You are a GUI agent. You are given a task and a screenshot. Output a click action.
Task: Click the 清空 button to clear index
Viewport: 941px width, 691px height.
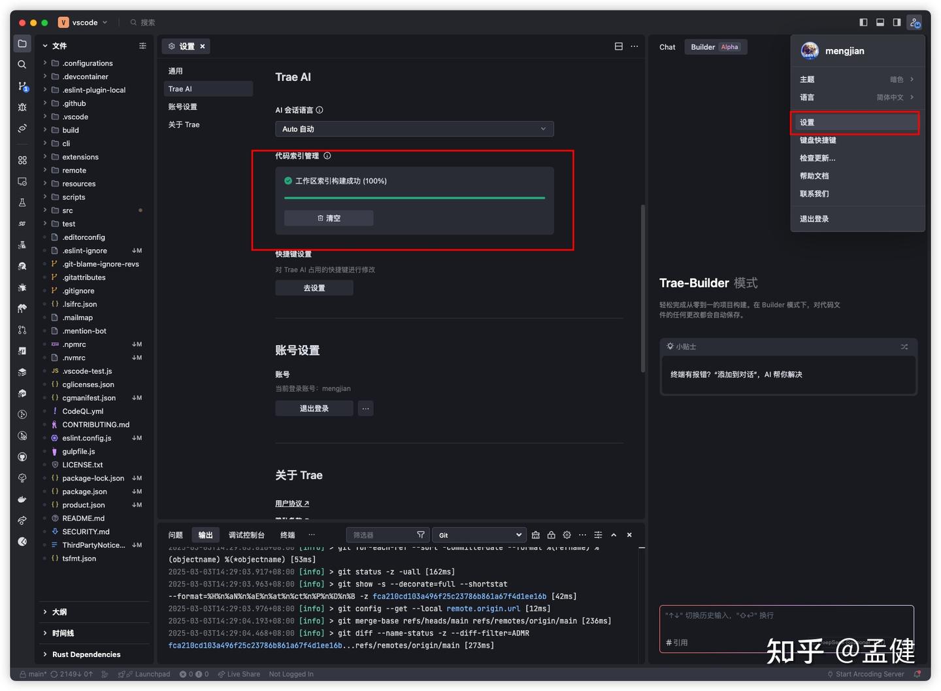[x=328, y=218]
